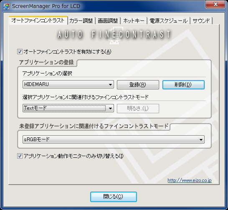The height and width of the screenshot is (210, 228).
Task: Toggle アプリケーション動作モニターのみ切り替える checkbox
Action: click(20, 156)
